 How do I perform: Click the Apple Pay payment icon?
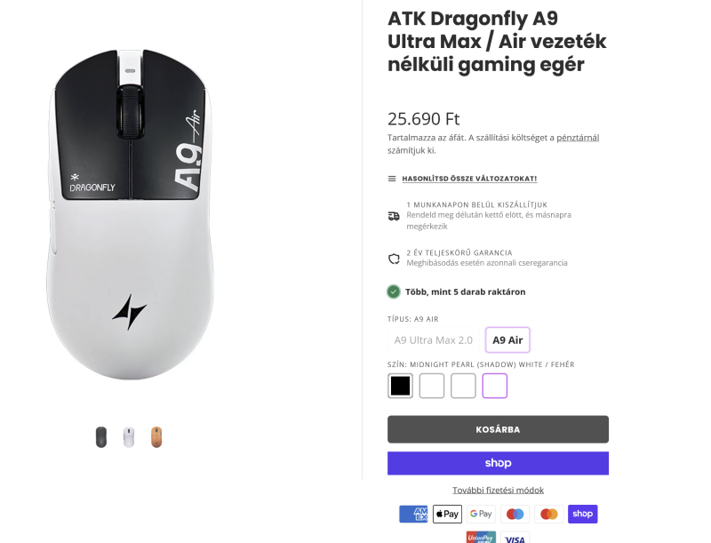[447, 514]
